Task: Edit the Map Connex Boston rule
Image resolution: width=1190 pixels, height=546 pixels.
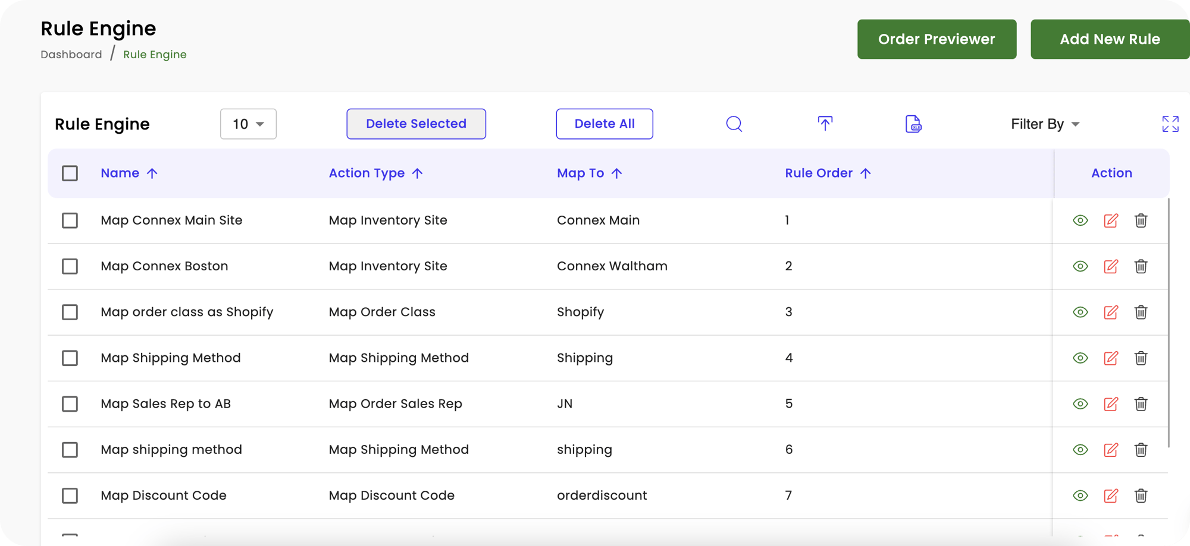Action: [1110, 266]
